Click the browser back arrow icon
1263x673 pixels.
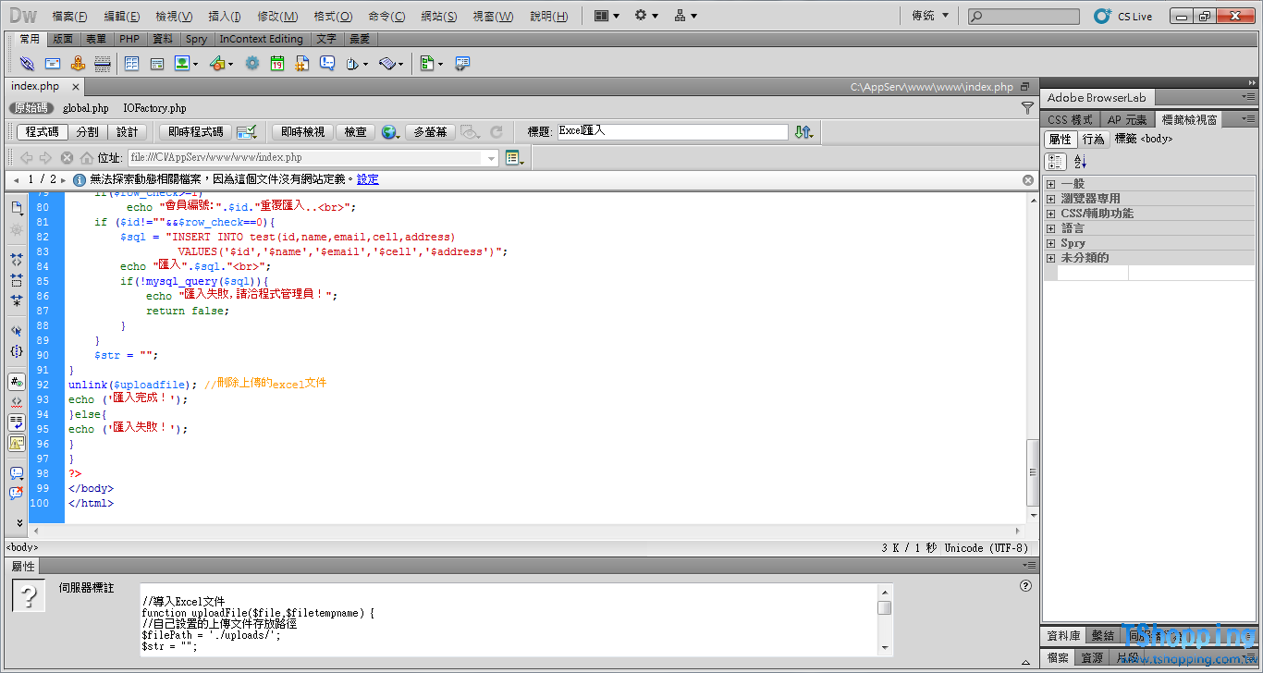26,158
